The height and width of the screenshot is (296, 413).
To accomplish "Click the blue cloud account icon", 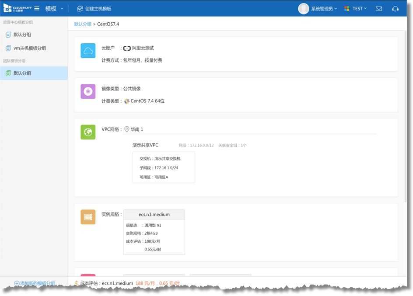I will (88, 51).
